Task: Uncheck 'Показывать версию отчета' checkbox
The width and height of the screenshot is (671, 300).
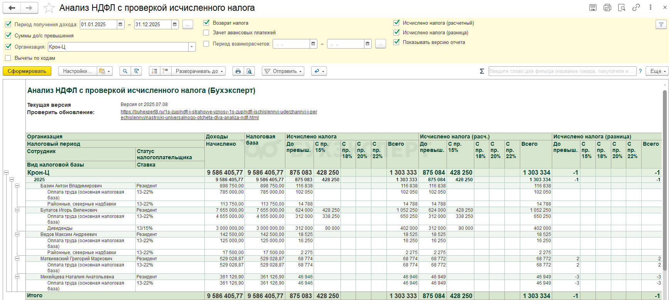Action: pyautogui.click(x=396, y=42)
